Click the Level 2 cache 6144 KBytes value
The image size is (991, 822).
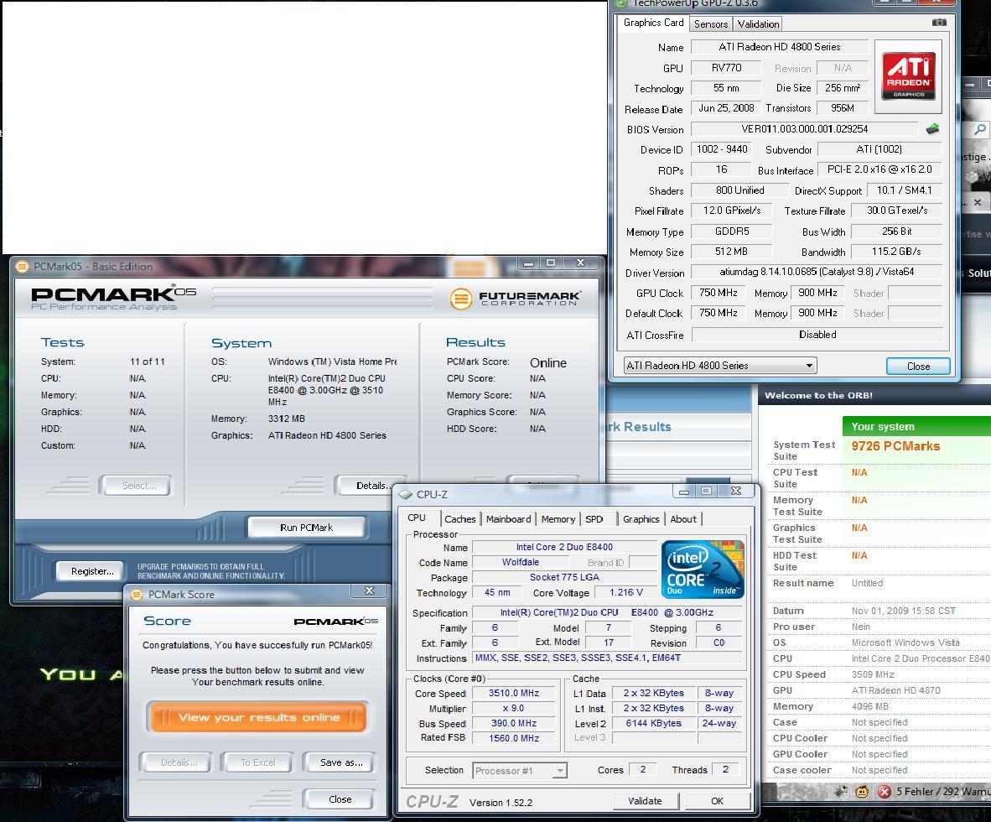653,723
